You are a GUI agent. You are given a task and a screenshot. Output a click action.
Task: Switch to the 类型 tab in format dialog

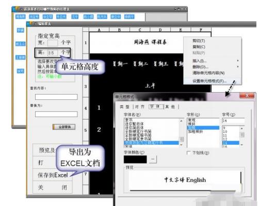pos(124,107)
